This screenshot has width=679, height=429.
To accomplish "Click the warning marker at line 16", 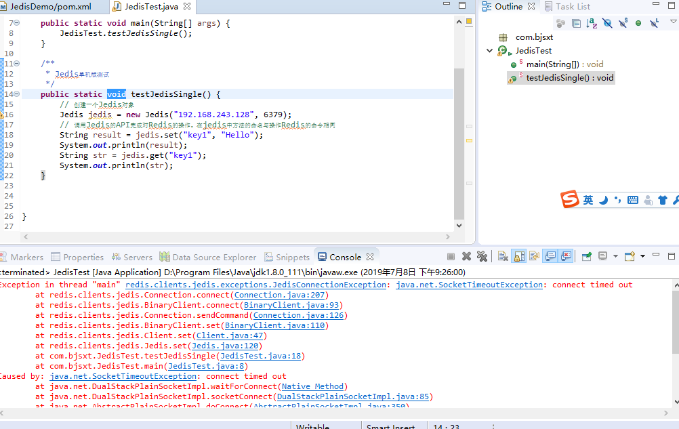I will pyautogui.click(x=2, y=115).
